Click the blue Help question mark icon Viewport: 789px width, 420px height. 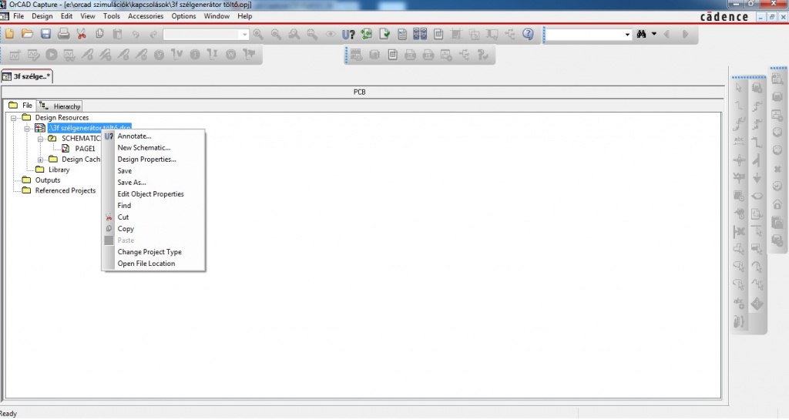[x=528, y=34]
